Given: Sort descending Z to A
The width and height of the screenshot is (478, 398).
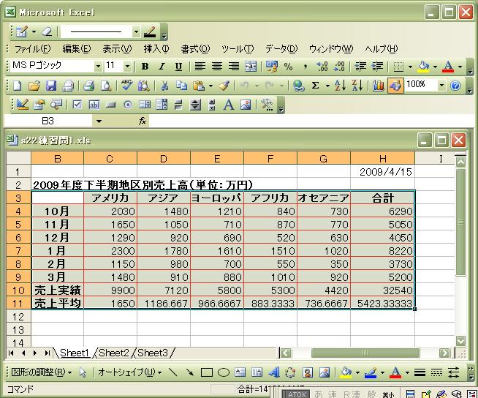Looking at the screenshot, I should pyautogui.click(x=357, y=86).
